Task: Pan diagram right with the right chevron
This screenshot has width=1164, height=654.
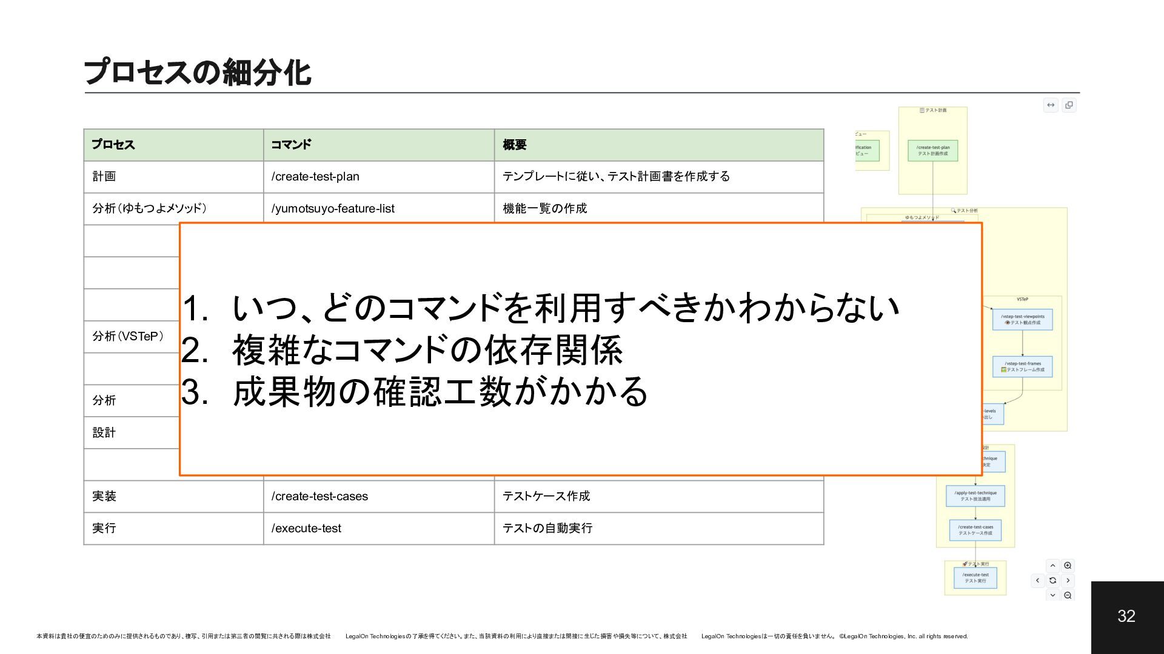Action: (x=1068, y=580)
